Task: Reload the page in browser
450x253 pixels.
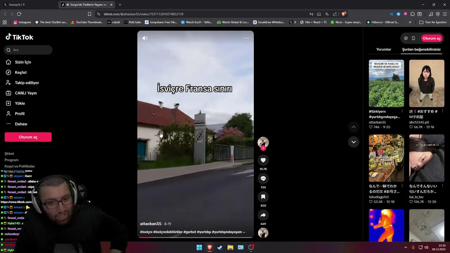Action: [x=19, y=14]
